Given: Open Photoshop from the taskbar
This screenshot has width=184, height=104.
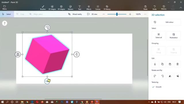Looking at the screenshot, I should click(62, 102).
